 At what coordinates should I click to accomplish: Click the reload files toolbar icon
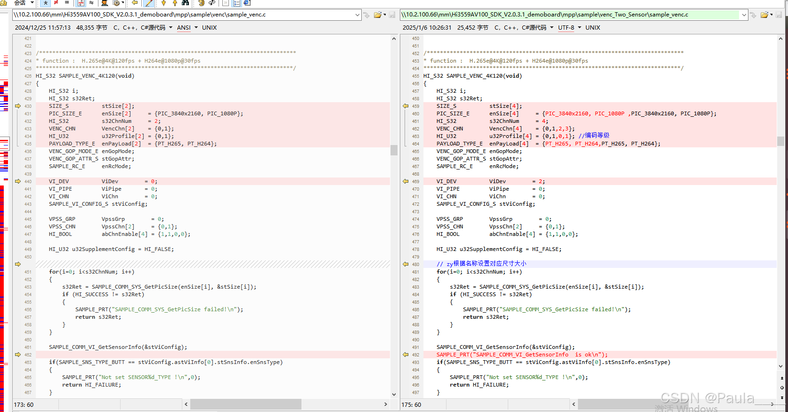click(x=211, y=3)
